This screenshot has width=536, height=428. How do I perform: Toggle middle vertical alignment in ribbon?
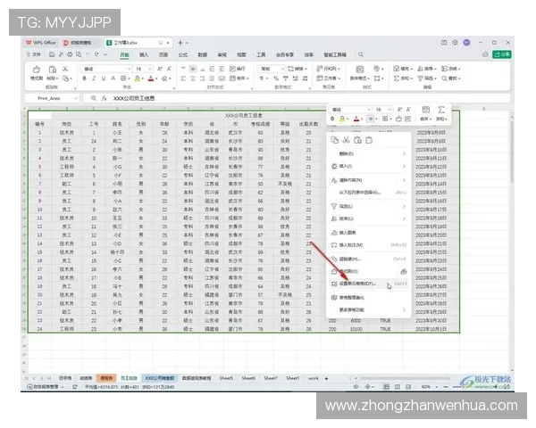[x=193, y=69]
